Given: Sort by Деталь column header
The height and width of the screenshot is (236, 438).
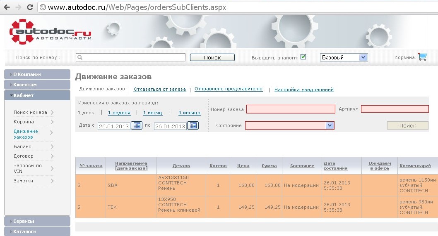Looking at the screenshot, I should click(x=181, y=166).
